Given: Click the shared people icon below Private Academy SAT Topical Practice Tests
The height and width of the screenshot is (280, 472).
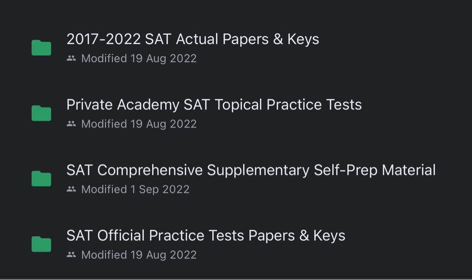Looking at the screenshot, I should 71,124.
